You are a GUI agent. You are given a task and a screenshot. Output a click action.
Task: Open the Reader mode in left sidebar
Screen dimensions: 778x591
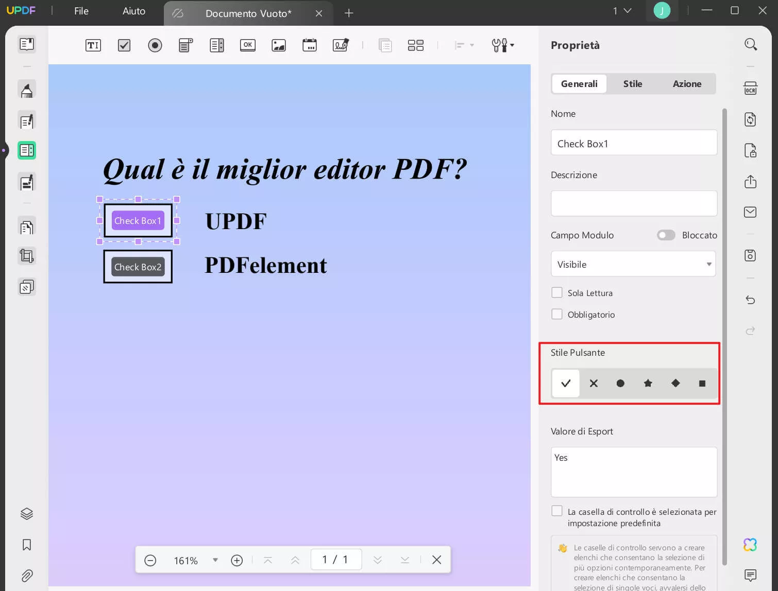[x=27, y=44]
